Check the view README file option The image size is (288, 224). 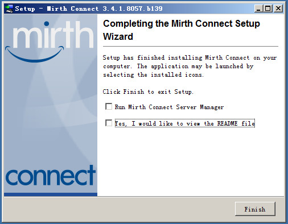(x=109, y=123)
